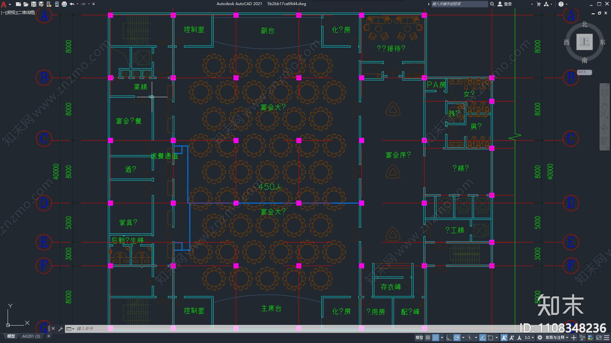Open from Web and Mobile
Screen dimensions: 611x343
49,4
